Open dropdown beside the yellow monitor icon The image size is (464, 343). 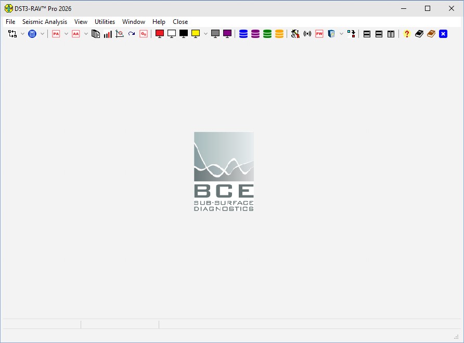click(x=205, y=34)
